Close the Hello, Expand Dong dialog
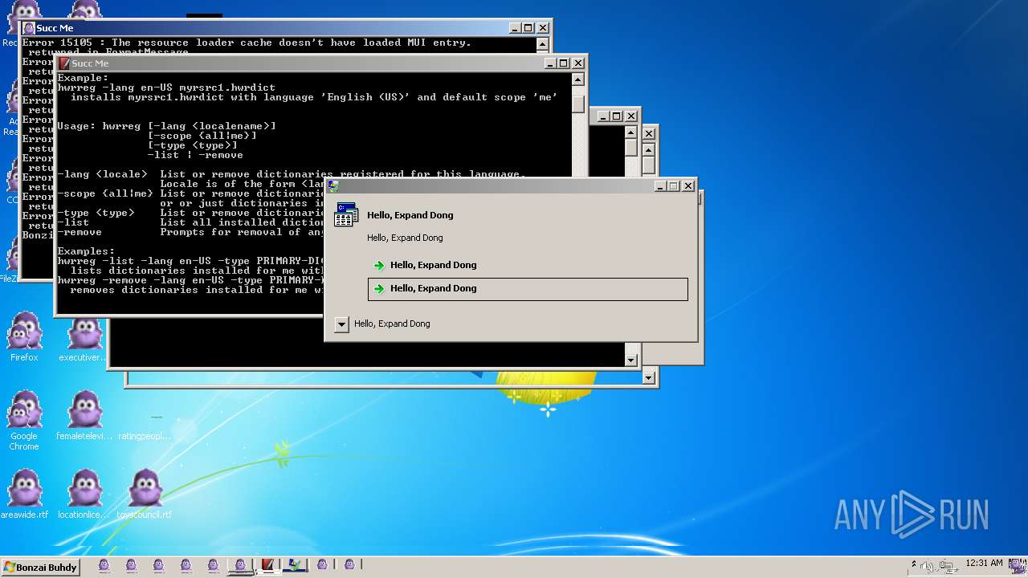The height and width of the screenshot is (578, 1028). [x=688, y=186]
